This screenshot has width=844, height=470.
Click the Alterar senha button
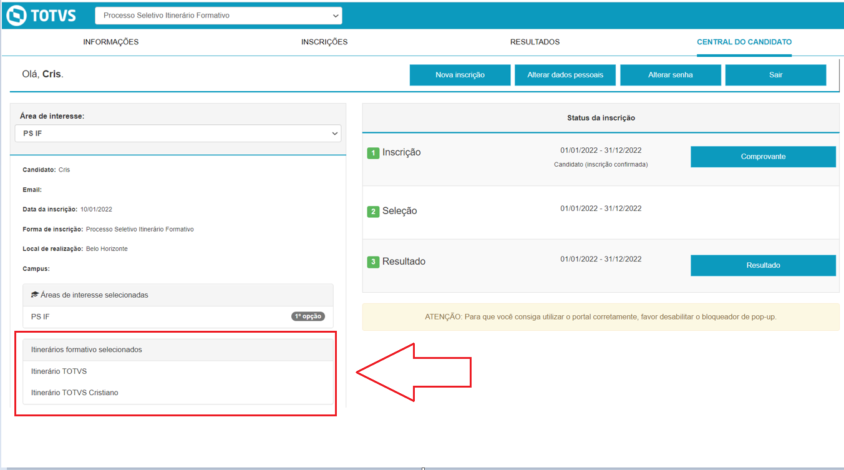pos(671,75)
